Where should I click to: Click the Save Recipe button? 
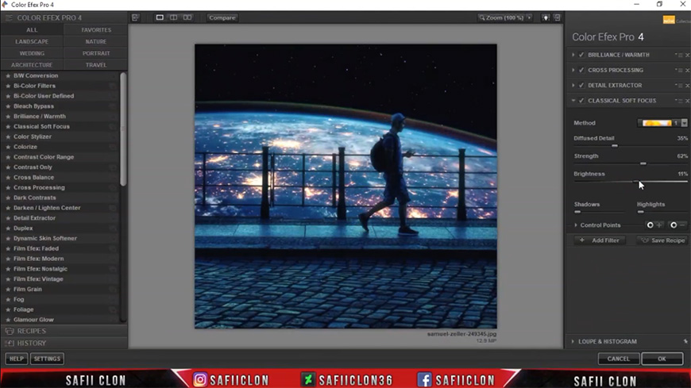click(662, 240)
